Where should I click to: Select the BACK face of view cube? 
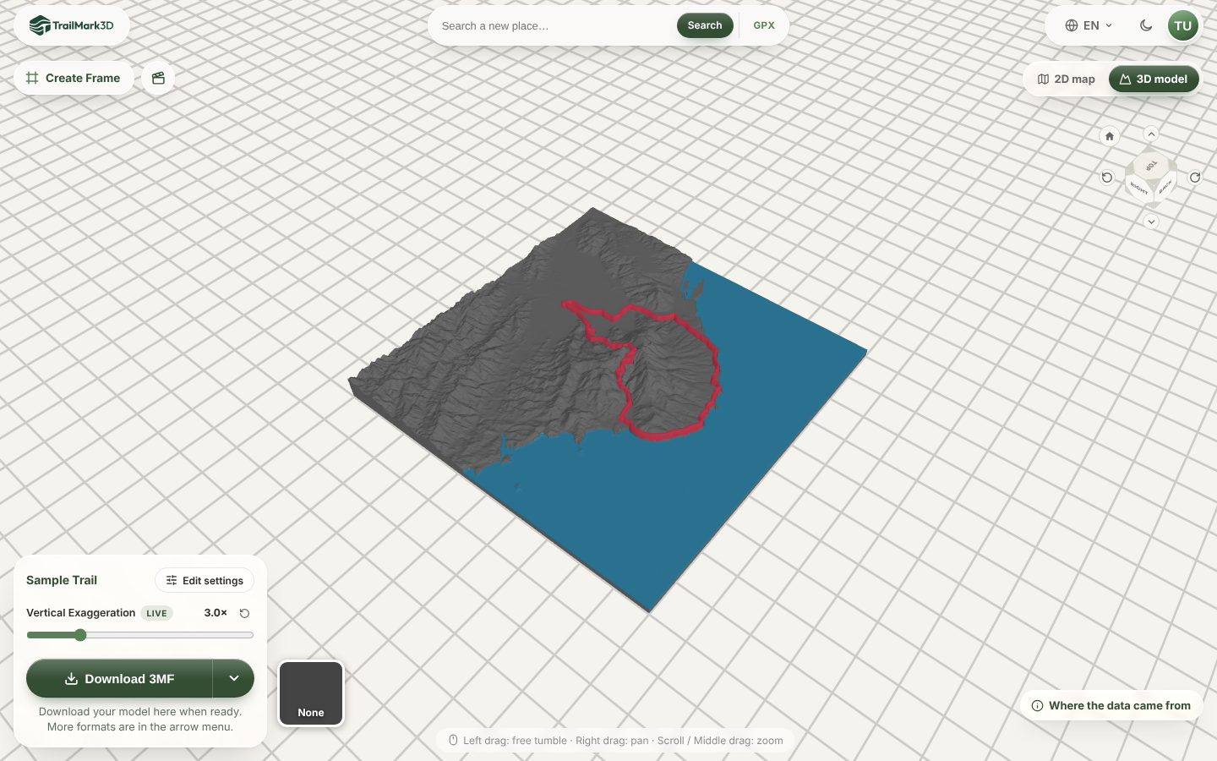pos(1165,187)
